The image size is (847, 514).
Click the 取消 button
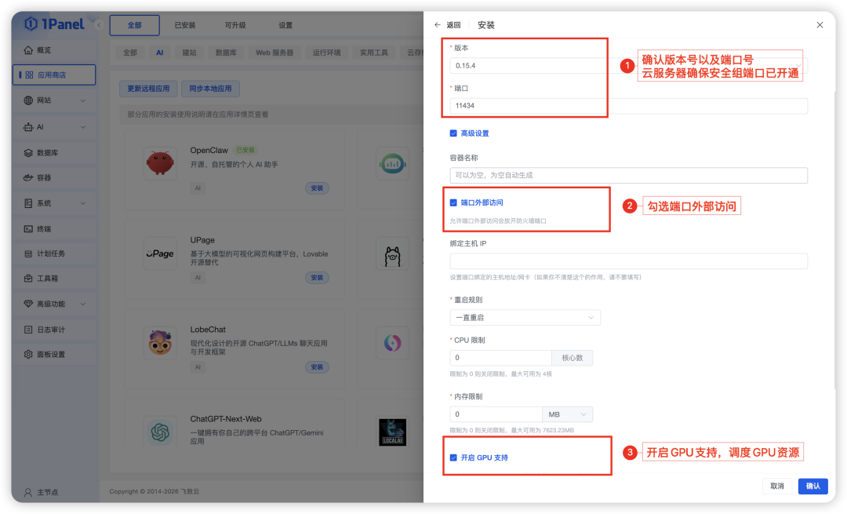tap(776, 486)
